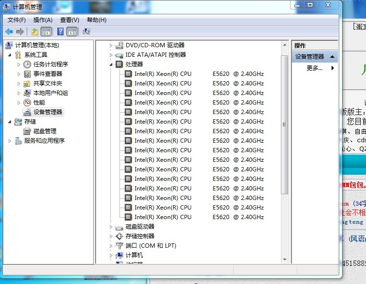This screenshot has width=366, height=284.
Task: Select the 共享文件夹 icon
Action: click(27, 84)
